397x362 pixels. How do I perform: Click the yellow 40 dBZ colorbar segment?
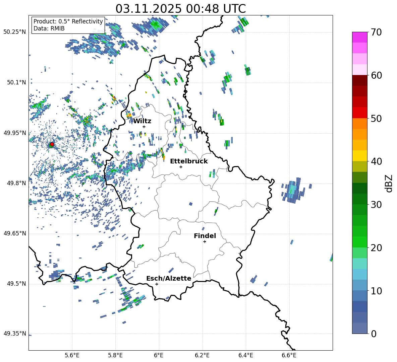click(x=359, y=156)
